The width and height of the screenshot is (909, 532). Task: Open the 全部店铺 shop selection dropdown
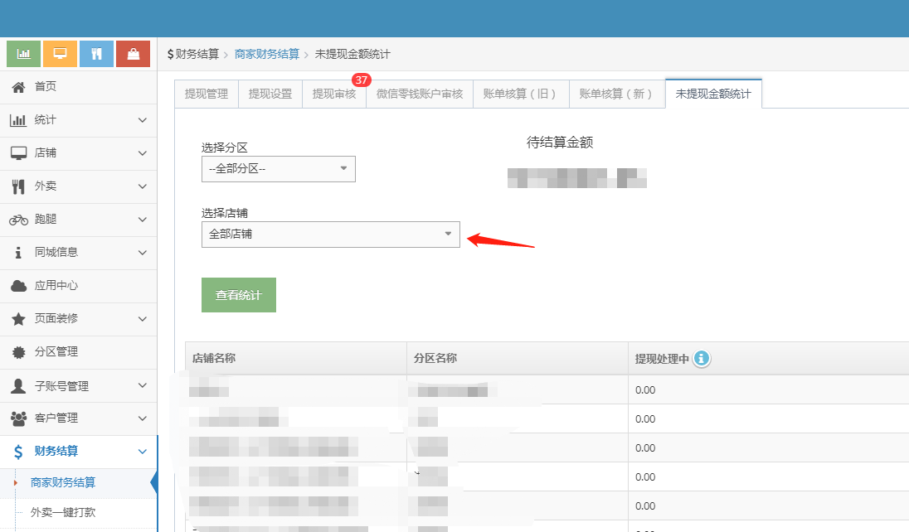click(x=330, y=234)
